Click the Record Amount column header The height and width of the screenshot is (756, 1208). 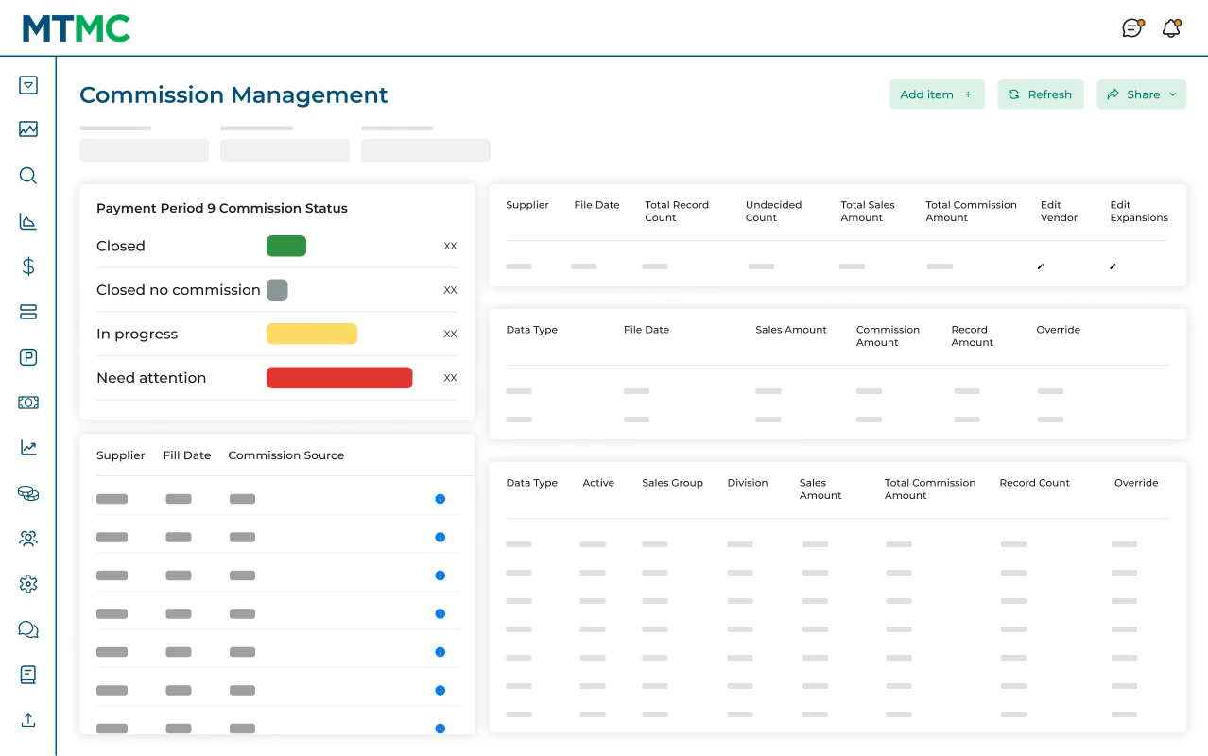pos(973,336)
